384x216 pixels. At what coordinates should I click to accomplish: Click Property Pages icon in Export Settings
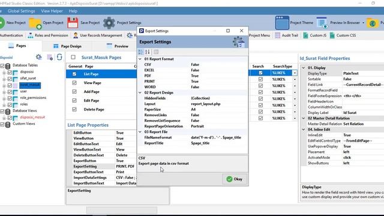[156, 52]
